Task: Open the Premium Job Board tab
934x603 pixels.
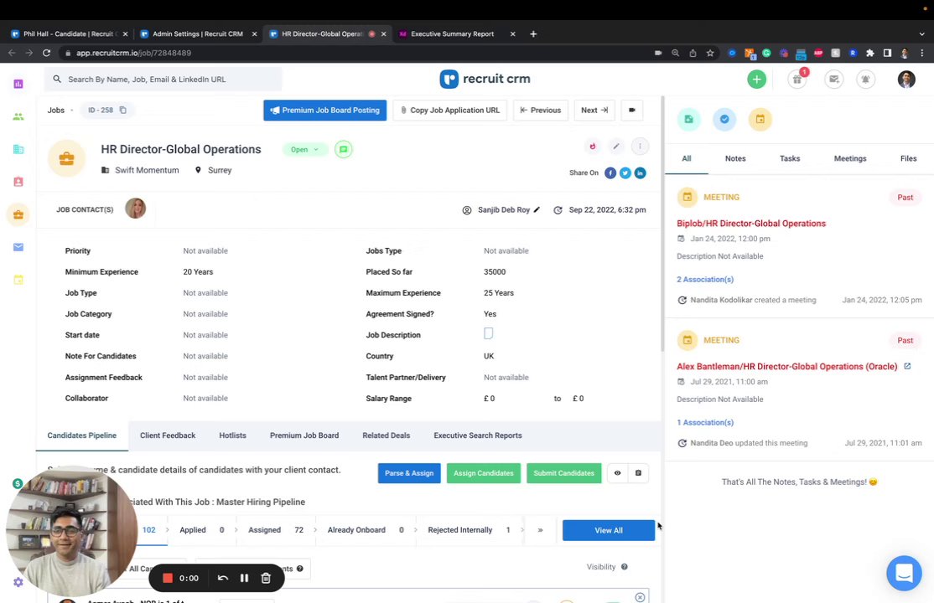Action: (x=304, y=435)
